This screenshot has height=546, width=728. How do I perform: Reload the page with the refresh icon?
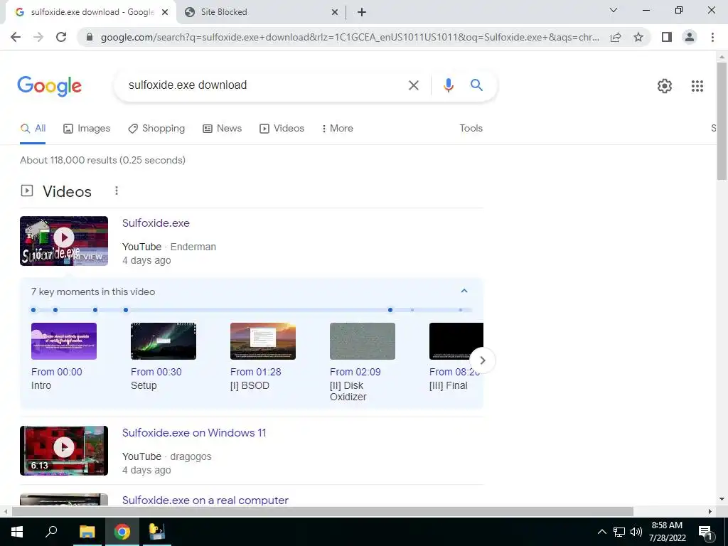tap(61, 37)
